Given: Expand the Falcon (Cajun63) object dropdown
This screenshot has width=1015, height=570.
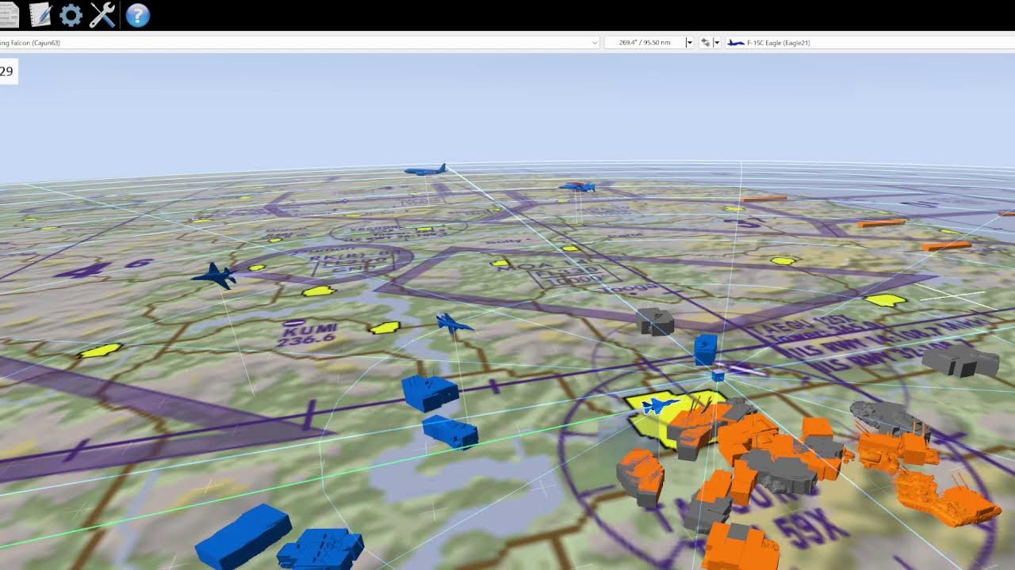Looking at the screenshot, I should [x=595, y=43].
